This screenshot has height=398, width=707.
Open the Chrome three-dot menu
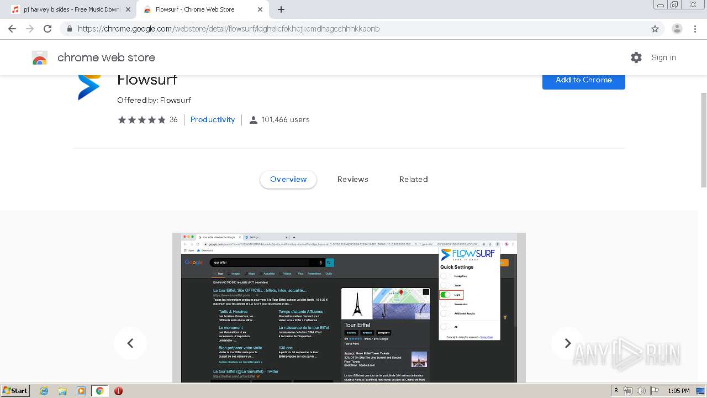pos(695,29)
